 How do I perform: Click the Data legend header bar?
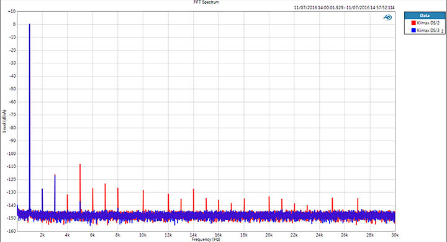click(x=425, y=16)
